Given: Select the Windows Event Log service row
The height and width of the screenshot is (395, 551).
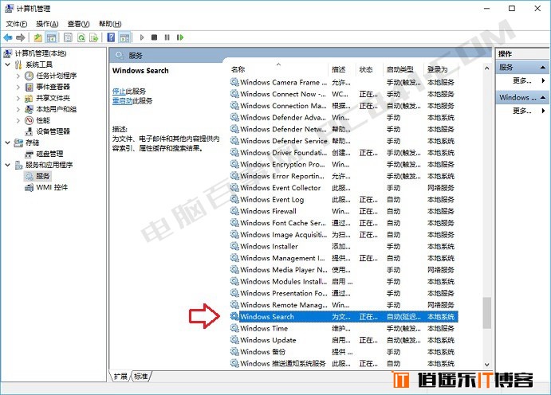Looking at the screenshot, I should [x=344, y=200].
